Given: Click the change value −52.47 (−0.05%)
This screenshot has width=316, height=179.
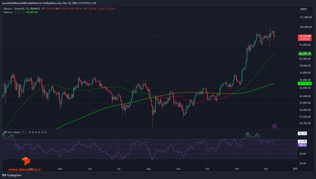Looking at the screenshot, I should (107, 9).
